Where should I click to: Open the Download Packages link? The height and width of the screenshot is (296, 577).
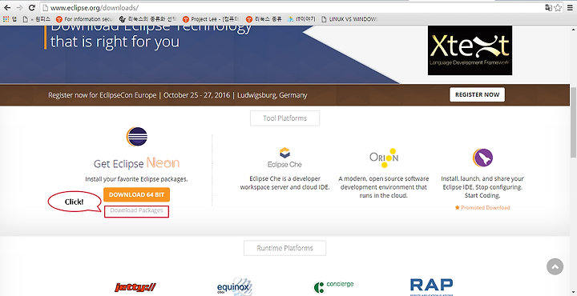(x=136, y=210)
